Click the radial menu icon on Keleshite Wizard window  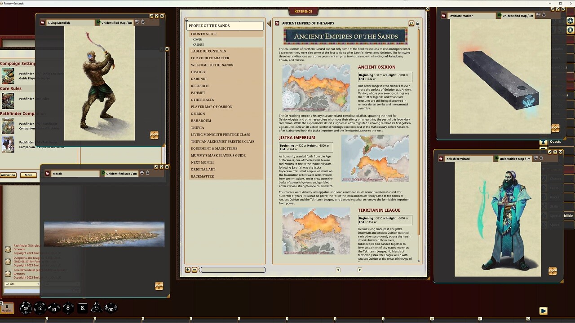click(552, 271)
